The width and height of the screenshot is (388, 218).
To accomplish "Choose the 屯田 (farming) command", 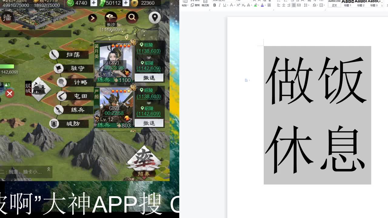I will pos(76,96).
